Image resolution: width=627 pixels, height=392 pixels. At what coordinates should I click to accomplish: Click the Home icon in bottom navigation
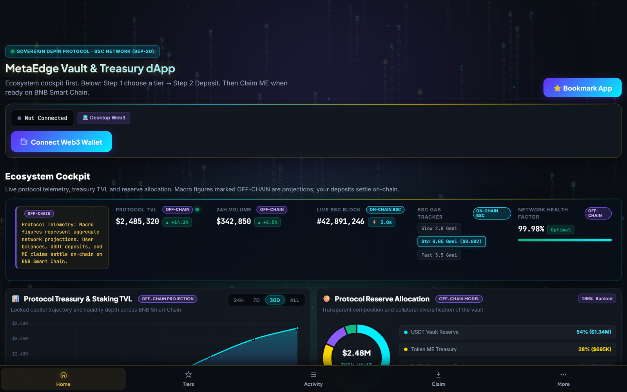coord(63,375)
